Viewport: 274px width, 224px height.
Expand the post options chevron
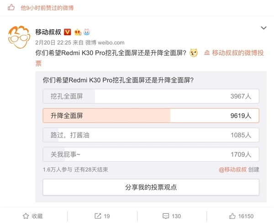click(x=263, y=28)
